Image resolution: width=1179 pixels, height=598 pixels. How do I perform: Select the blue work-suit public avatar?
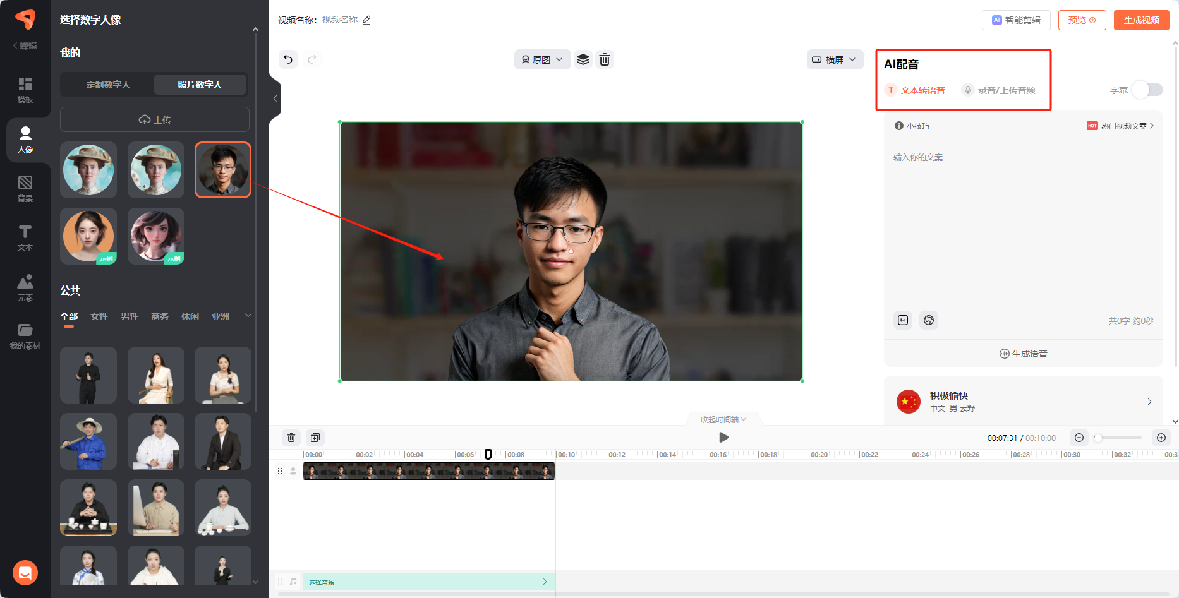pos(88,441)
